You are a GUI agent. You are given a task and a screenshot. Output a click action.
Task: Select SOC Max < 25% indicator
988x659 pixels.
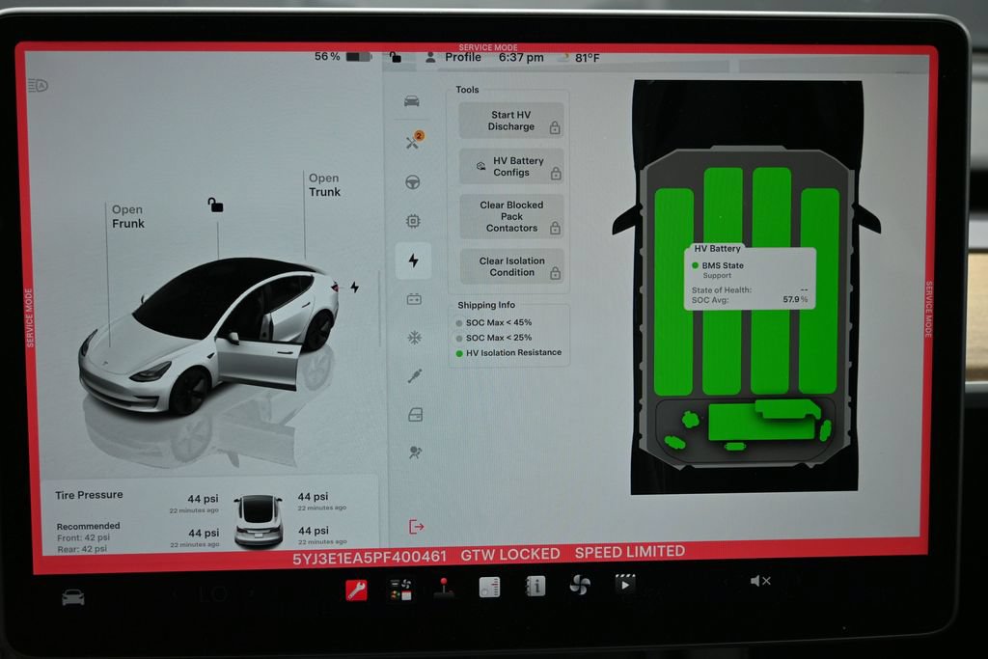pyautogui.click(x=494, y=338)
